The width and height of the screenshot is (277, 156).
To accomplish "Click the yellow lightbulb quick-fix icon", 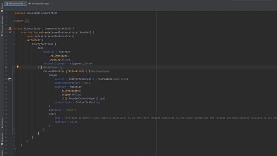I will pyautogui.click(x=17, y=67).
